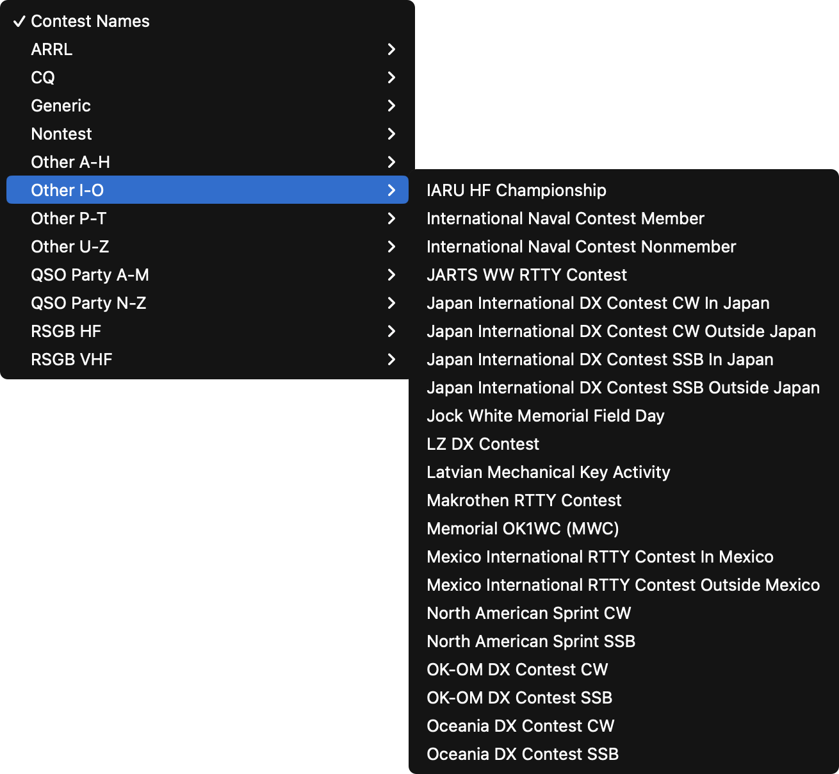Viewport: 839px width, 774px height.
Task: Select Mexico International RTTY Contest In Mexico
Action: 624,557
